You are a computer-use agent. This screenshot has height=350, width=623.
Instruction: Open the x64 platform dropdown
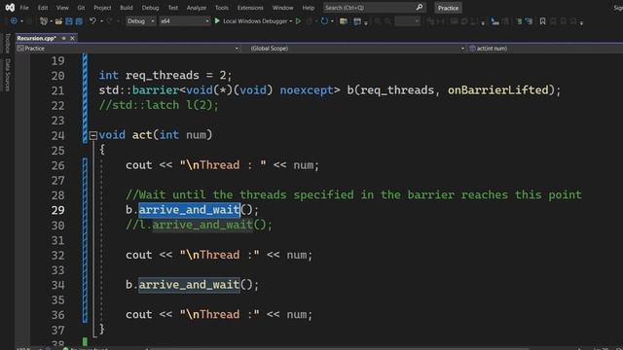click(x=185, y=21)
